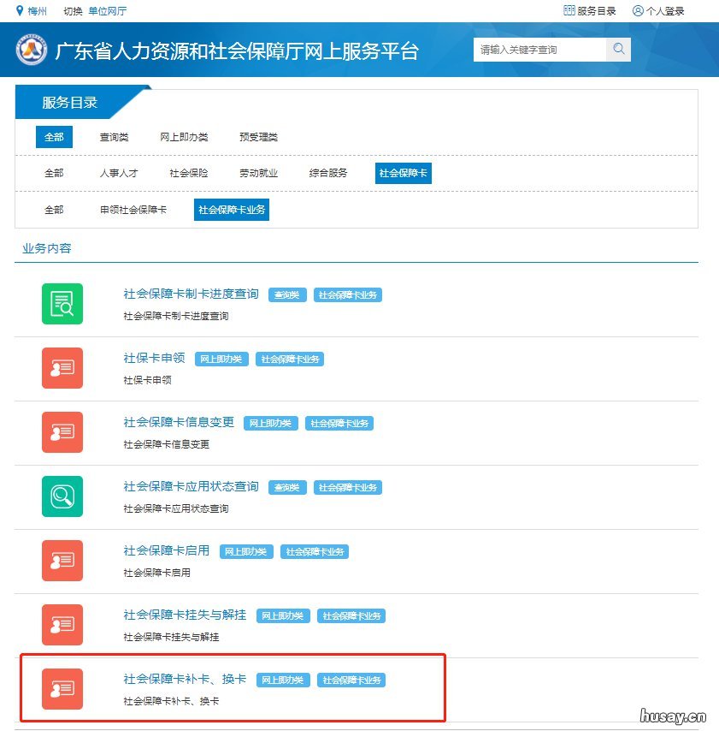Click the red icon beside 社会保障卡启用
The height and width of the screenshot is (731, 719).
tap(62, 561)
